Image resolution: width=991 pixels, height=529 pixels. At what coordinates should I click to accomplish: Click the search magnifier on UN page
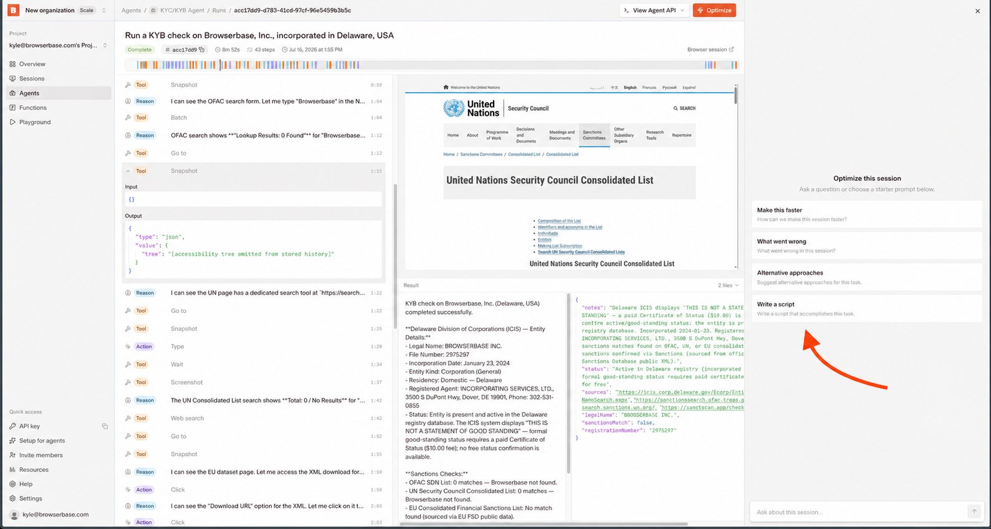click(x=676, y=108)
